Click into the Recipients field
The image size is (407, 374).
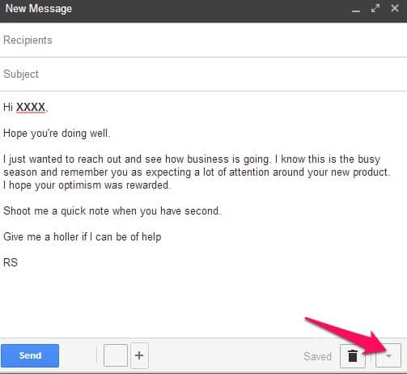(x=203, y=40)
